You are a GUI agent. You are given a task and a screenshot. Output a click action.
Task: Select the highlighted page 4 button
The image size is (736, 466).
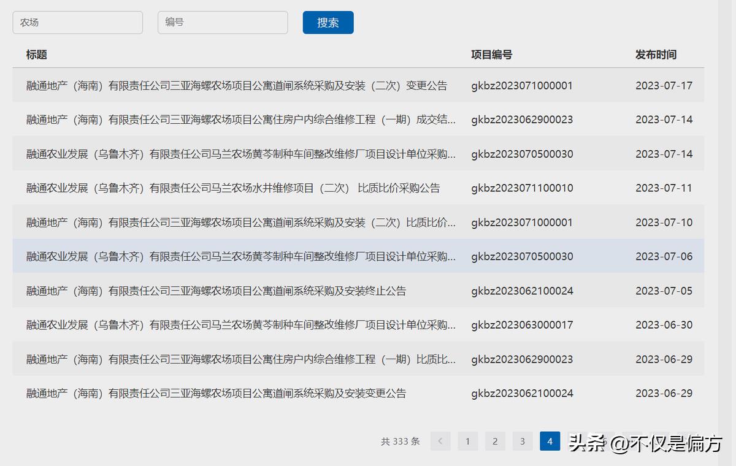[x=550, y=441]
